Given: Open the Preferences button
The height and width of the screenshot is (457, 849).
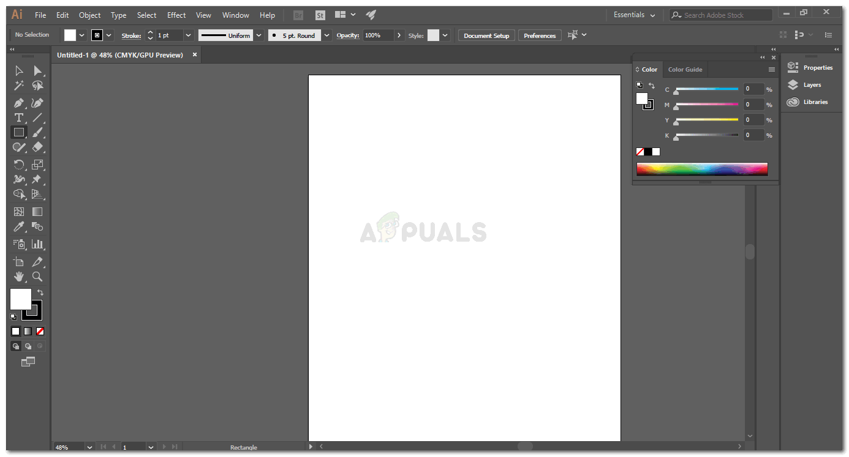Looking at the screenshot, I should point(540,35).
